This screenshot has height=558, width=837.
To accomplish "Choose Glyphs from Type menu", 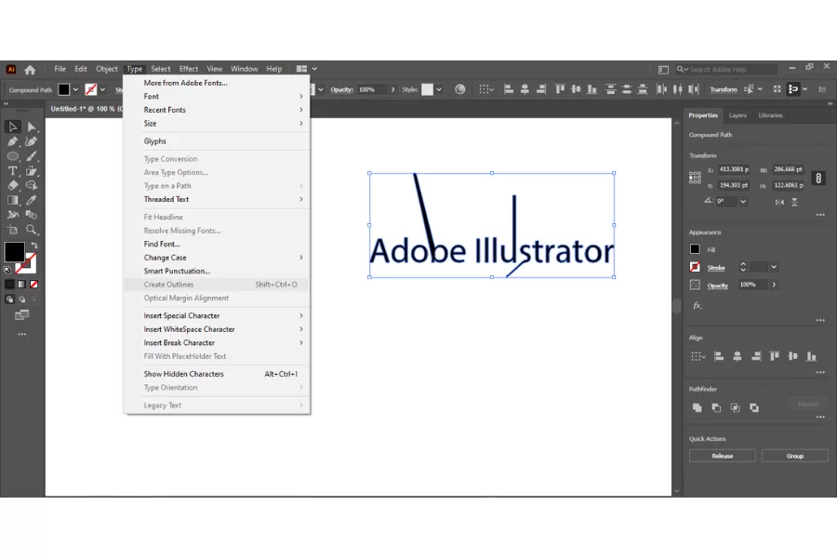I will coord(217,141).
